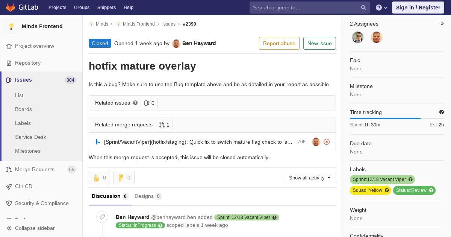Click the thumbs up reaction button
The image size is (451, 237).
[99, 178]
